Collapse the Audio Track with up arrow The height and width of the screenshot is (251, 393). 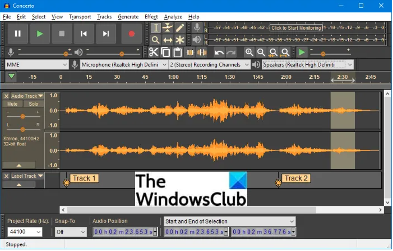pyautogui.click(x=19, y=165)
